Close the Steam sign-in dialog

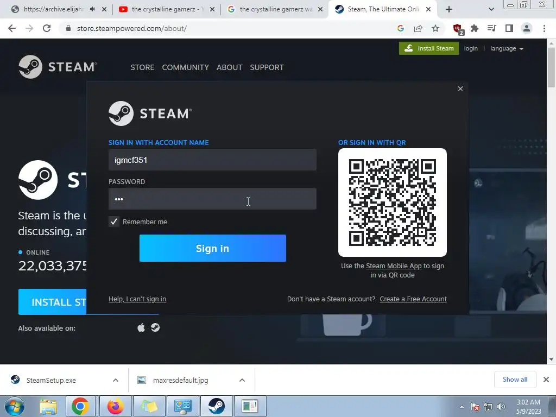460,89
